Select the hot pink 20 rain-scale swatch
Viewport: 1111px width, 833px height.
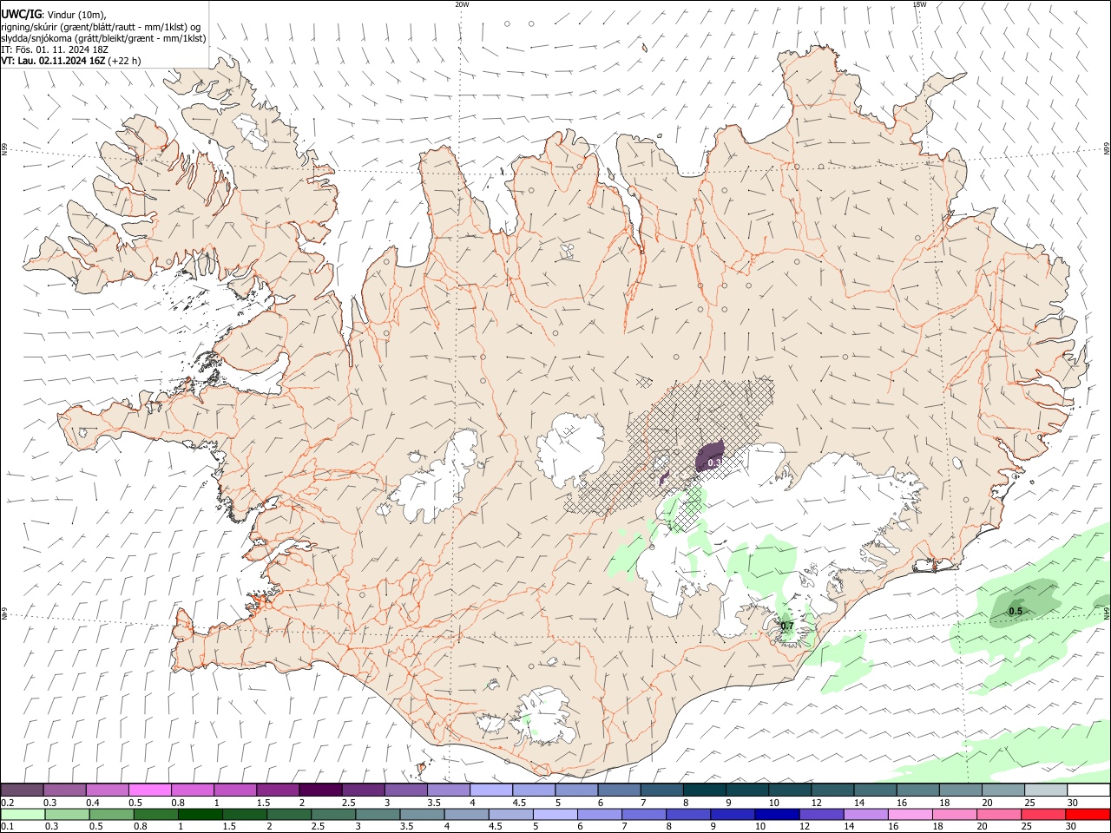pyautogui.click(x=999, y=814)
